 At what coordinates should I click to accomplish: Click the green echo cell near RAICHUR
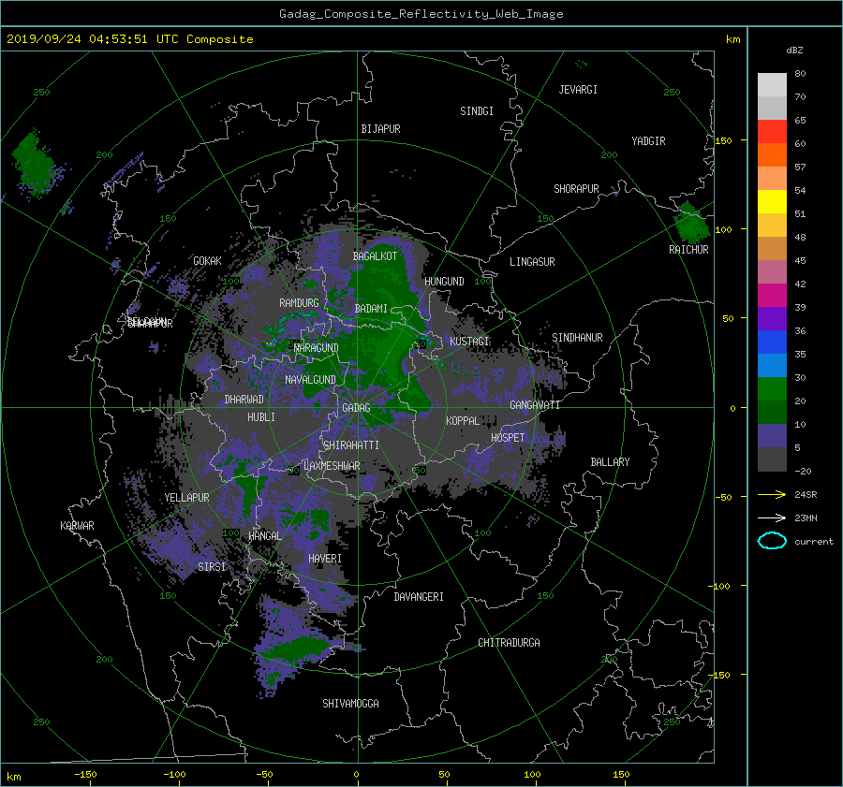pyautogui.click(x=692, y=223)
